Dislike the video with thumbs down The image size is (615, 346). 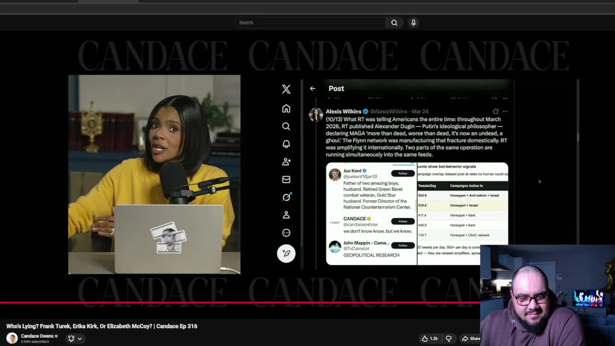click(448, 338)
